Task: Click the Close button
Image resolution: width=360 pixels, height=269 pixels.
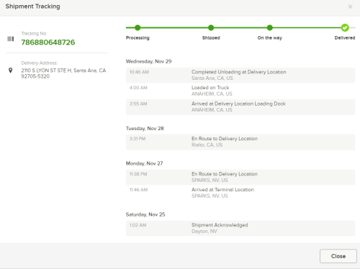Action: point(338,256)
